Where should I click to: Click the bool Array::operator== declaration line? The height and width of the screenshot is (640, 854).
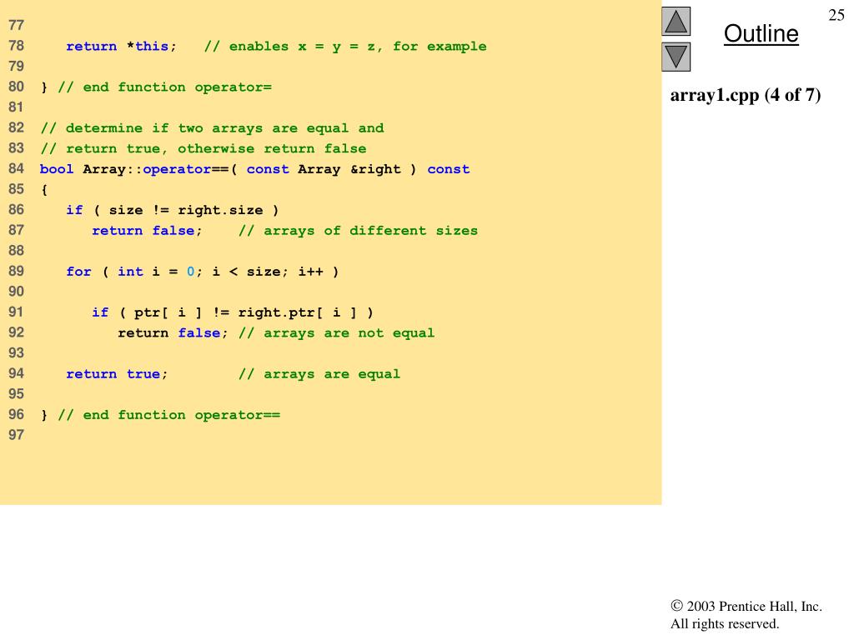(x=254, y=169)
